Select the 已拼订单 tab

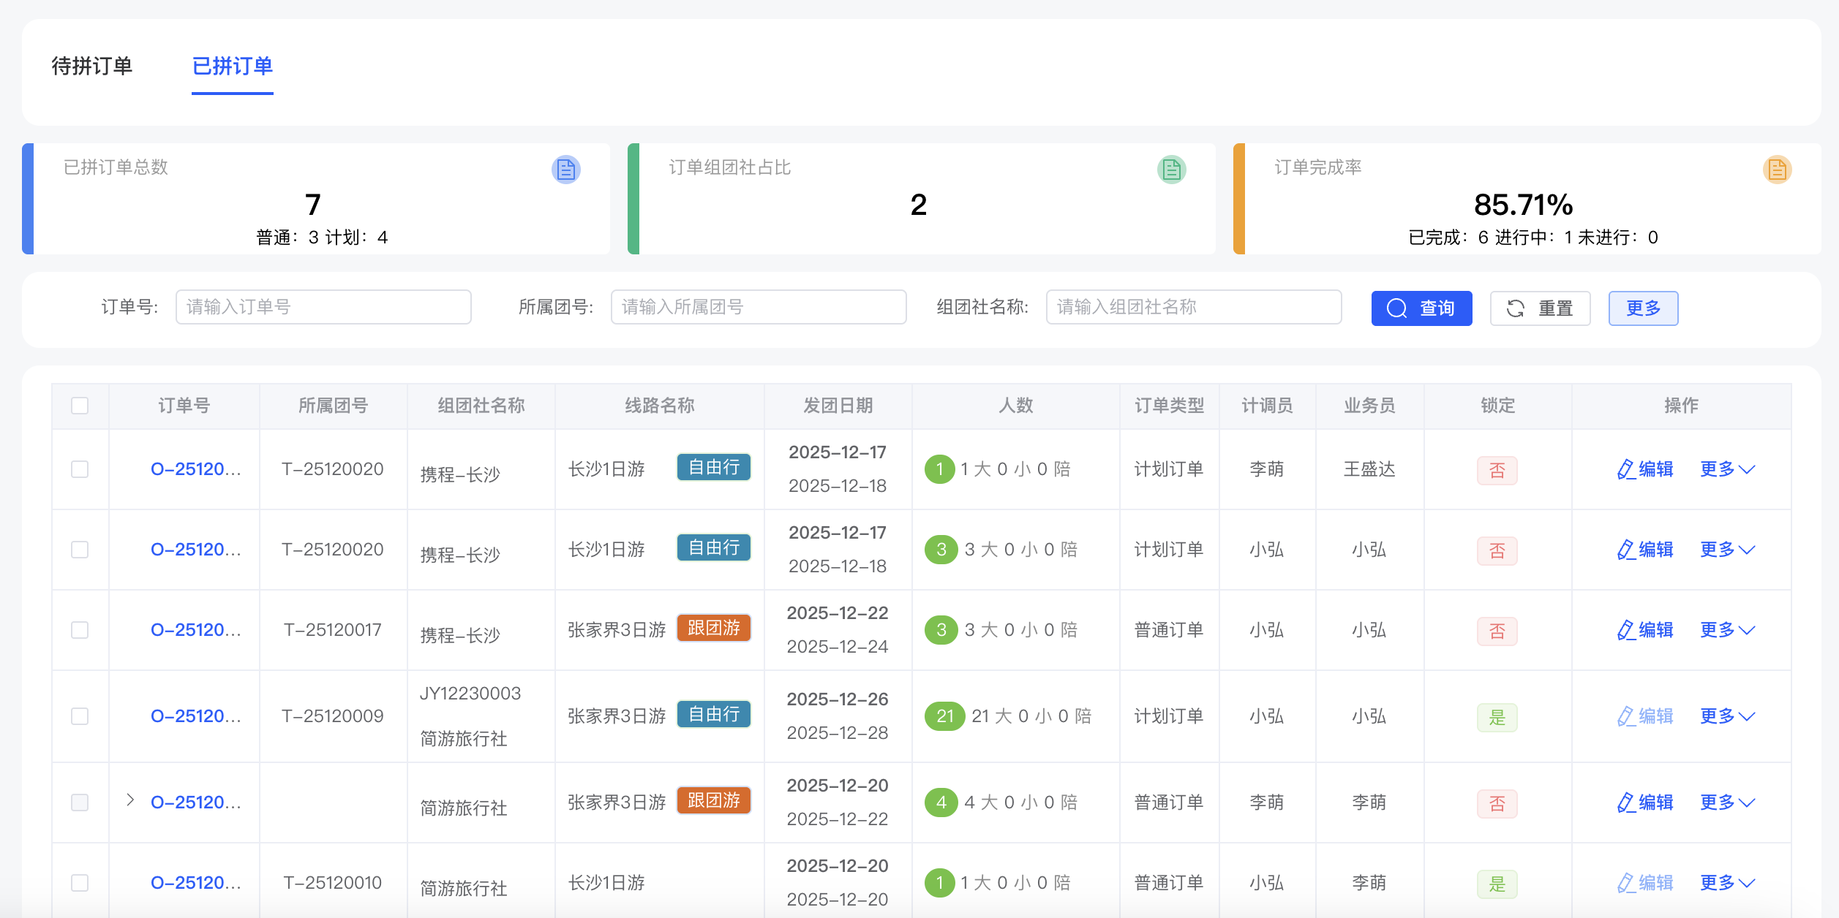233,67
